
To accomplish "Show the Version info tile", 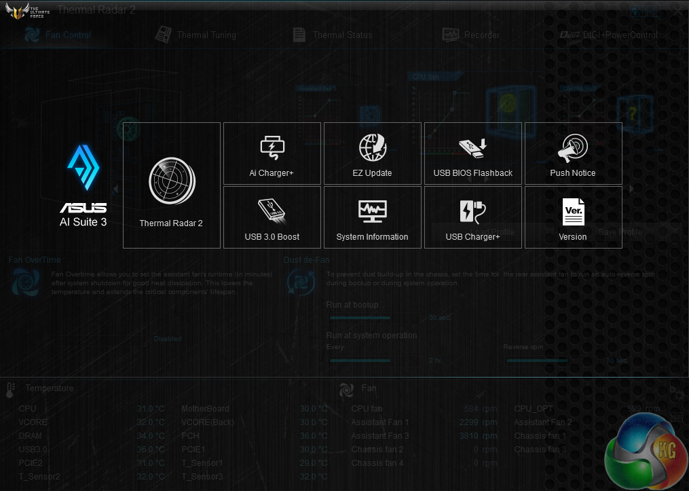I will [573, 217].
